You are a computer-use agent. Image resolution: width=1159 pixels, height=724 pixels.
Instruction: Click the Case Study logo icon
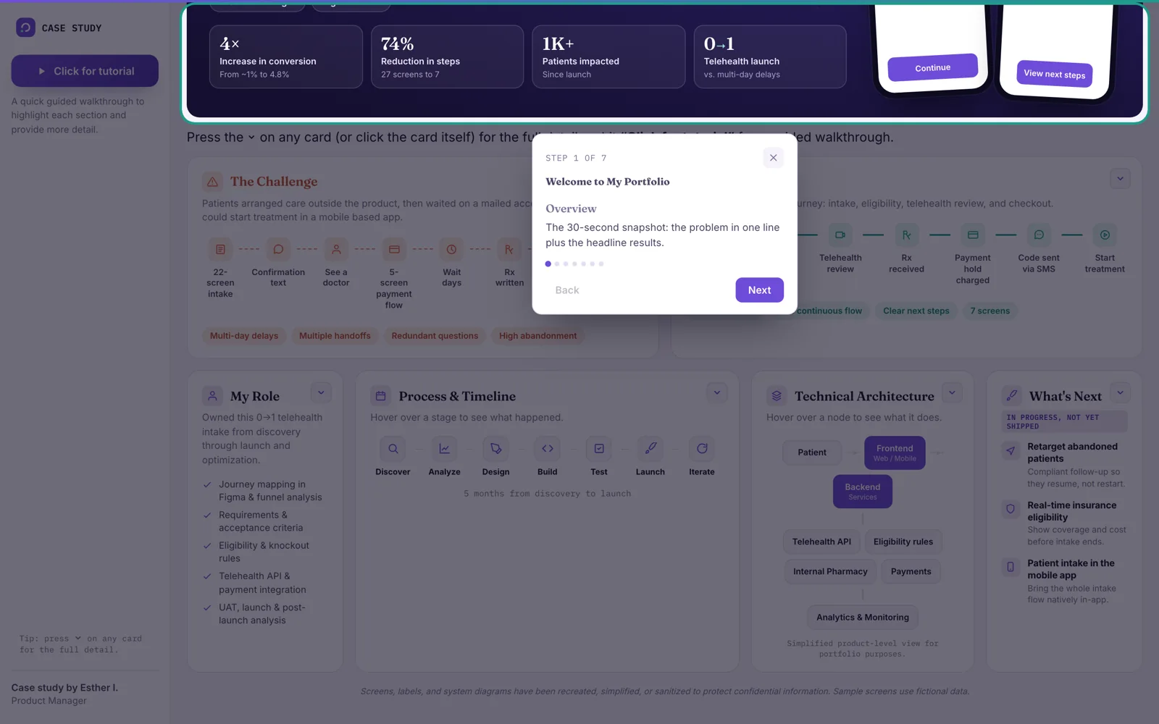pyautogui.click(x=25, y=28)
